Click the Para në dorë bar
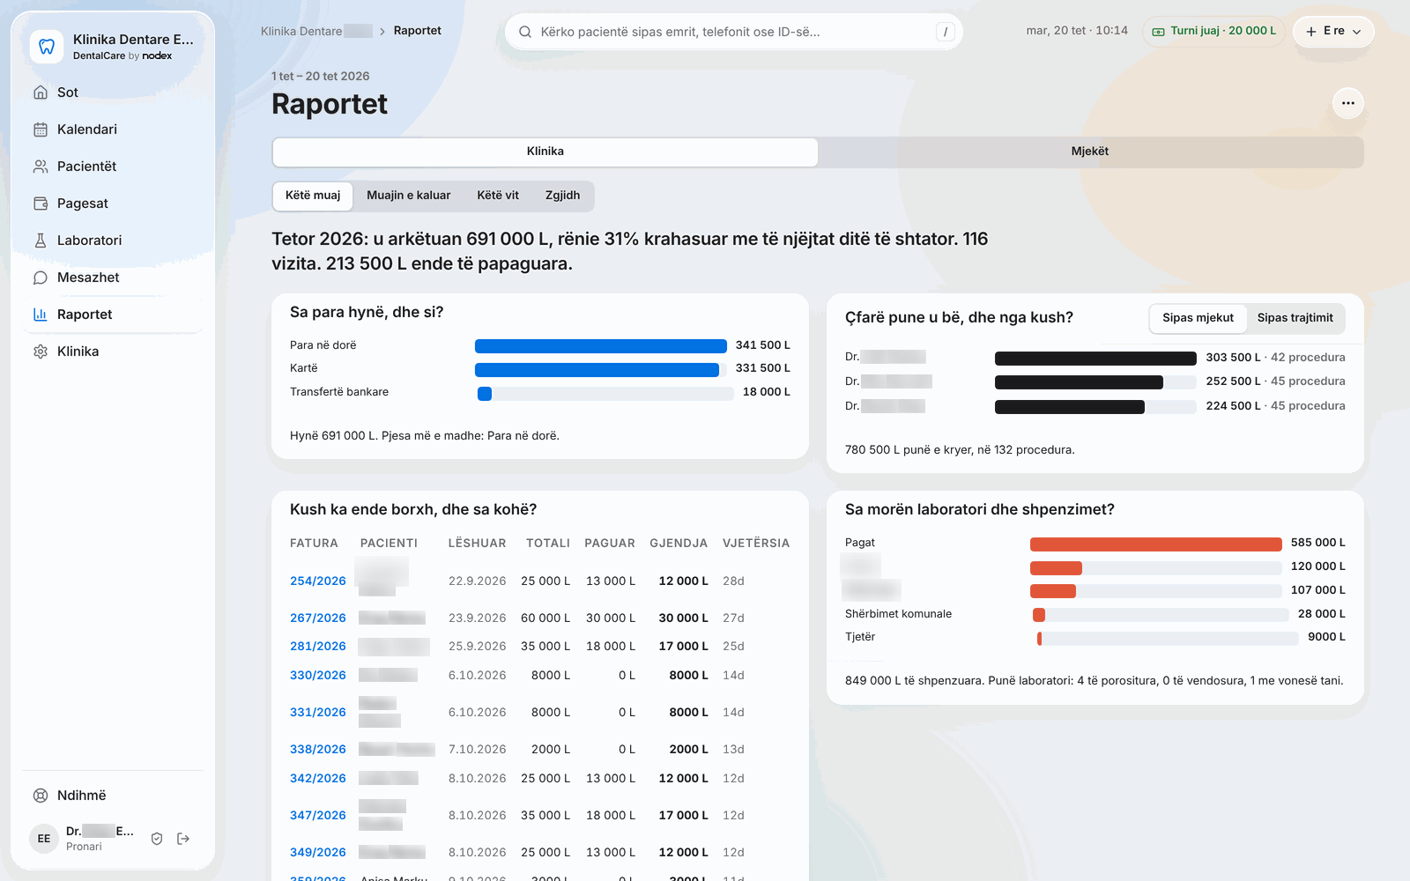Viewport: 1410px width, 881px height. [601, 346]
